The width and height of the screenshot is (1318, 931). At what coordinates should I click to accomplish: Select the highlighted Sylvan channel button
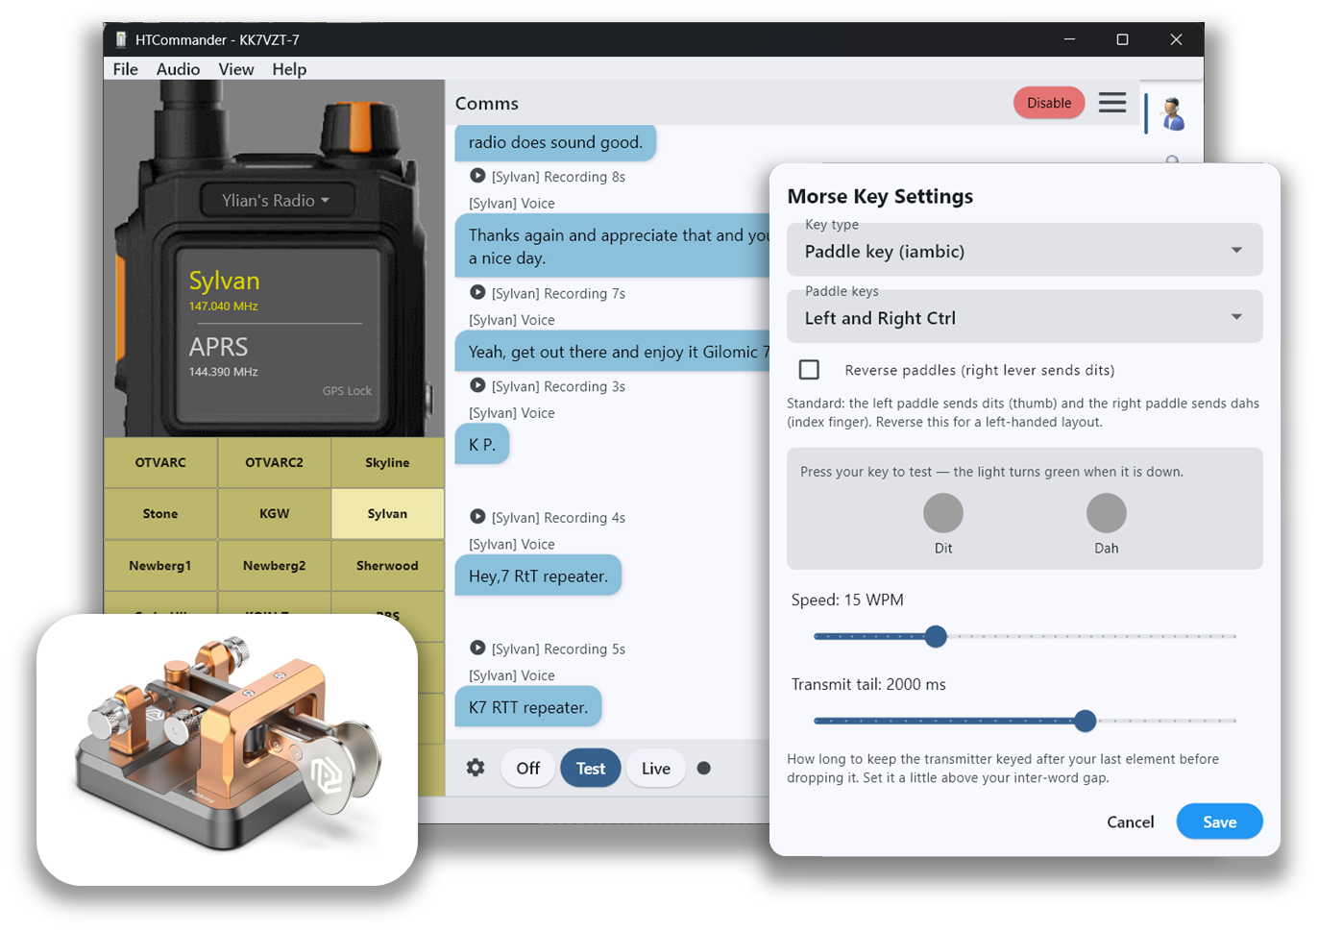387,514
